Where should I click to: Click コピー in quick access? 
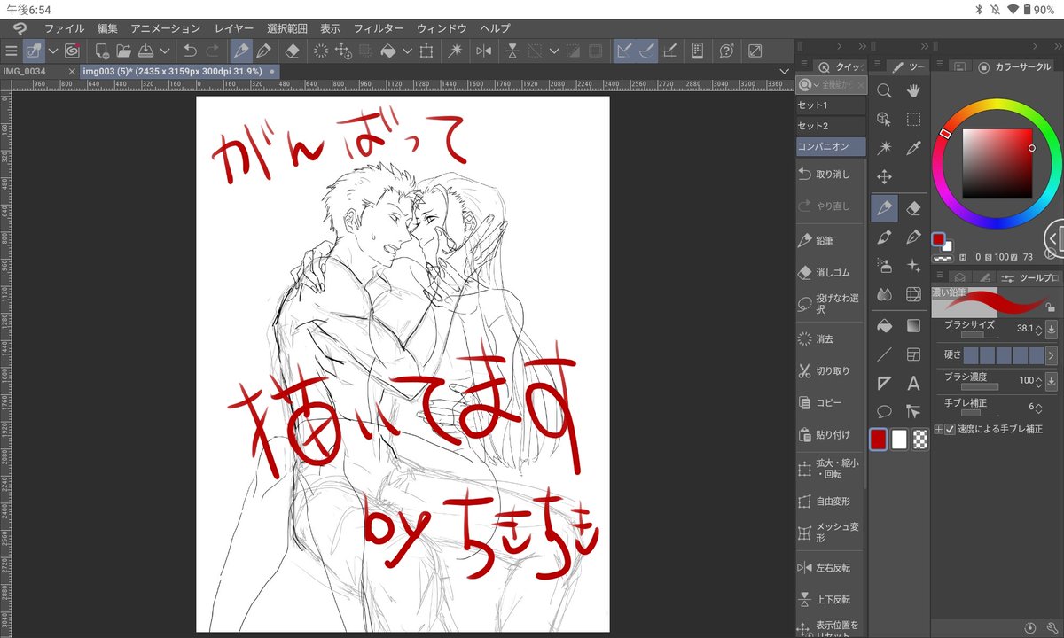click(829, 402)
